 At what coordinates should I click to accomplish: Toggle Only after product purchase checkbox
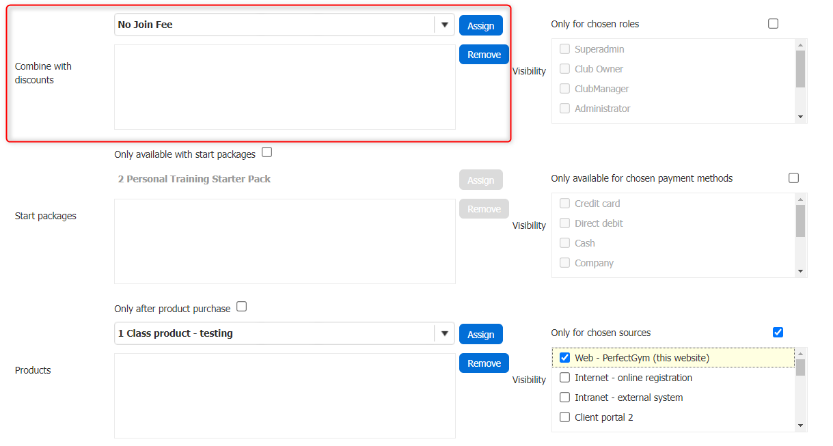click(241, 307)
